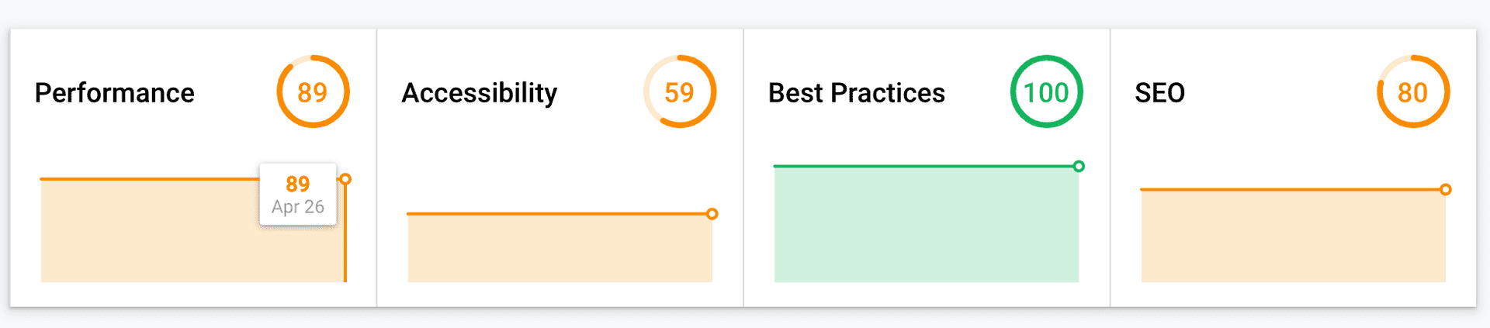
Task: Click the Accessibility orange trend chart area
Action: pos(560,248)
